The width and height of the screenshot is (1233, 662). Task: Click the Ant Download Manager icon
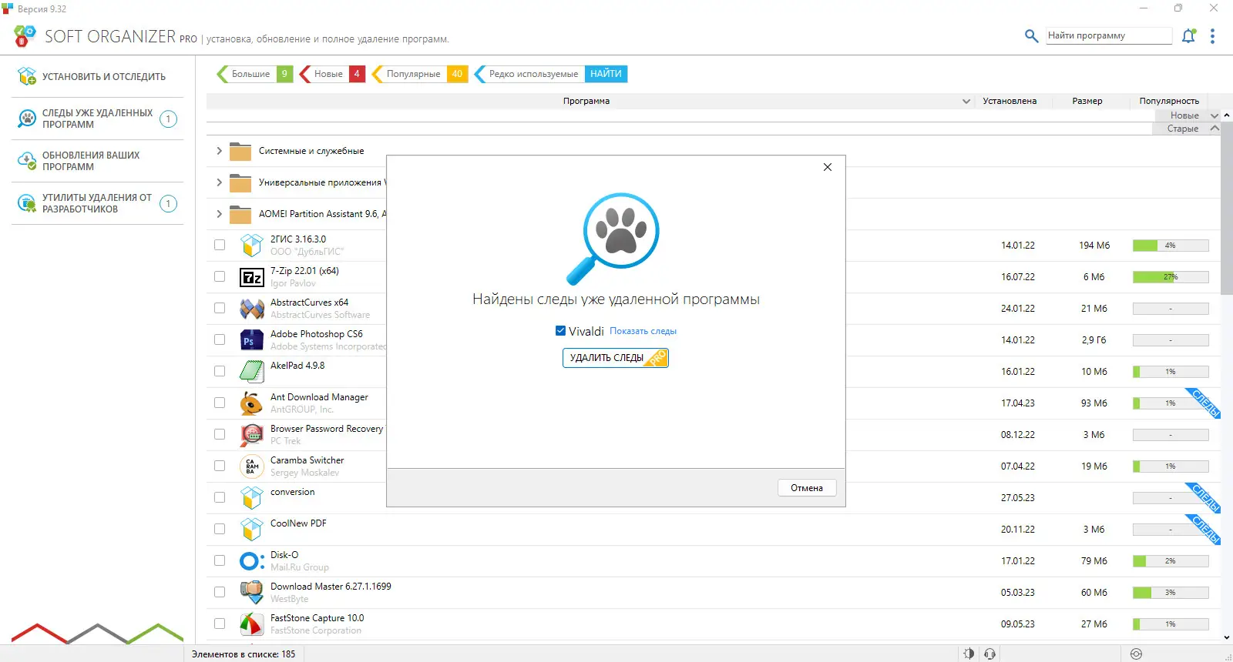252,403
